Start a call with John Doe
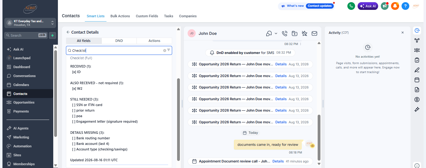This screenshot has width=426, height=168. click(285, 33)
